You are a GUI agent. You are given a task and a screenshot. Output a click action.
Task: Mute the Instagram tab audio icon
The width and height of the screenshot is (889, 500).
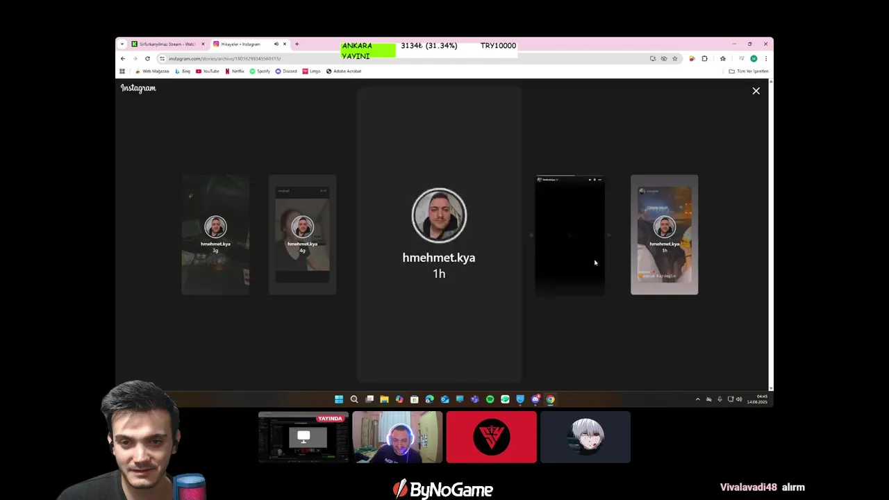coord(276,44)
